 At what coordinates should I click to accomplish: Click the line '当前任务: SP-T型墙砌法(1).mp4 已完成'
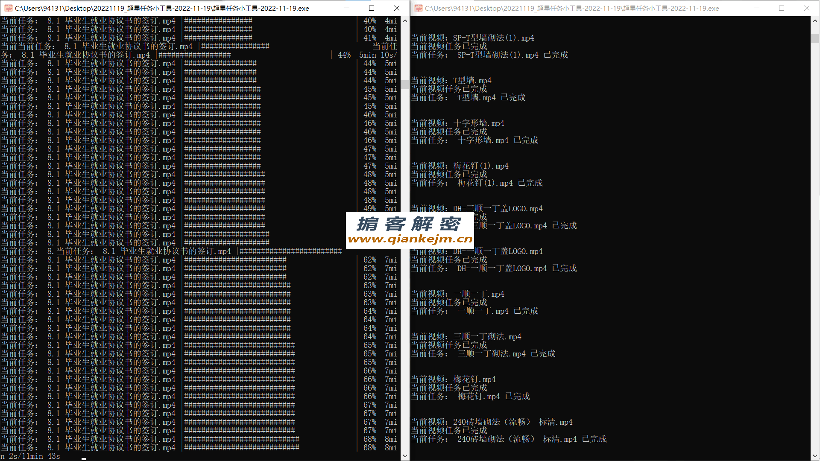click(489, 55)
